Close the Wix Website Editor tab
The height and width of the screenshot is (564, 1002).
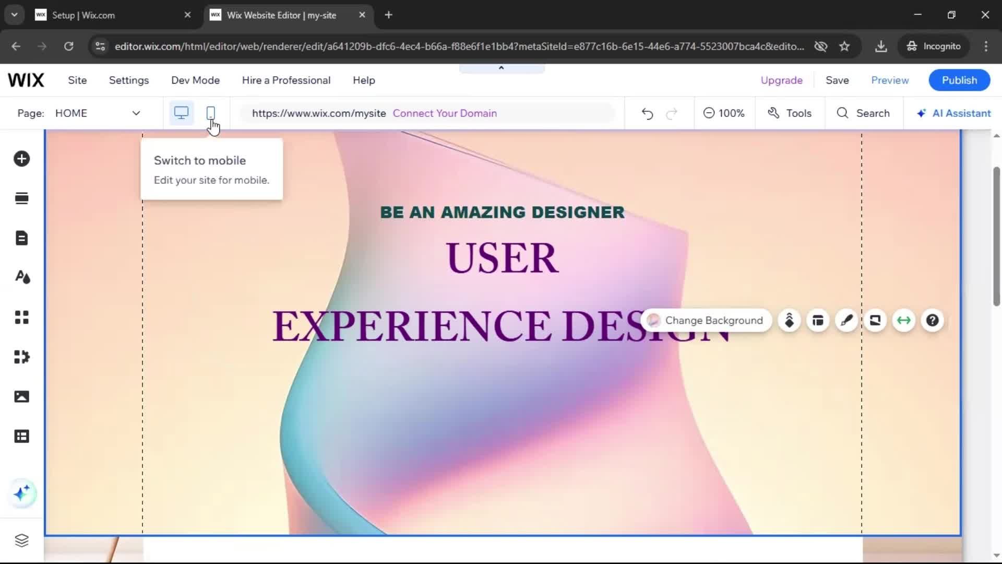point(362,15)
